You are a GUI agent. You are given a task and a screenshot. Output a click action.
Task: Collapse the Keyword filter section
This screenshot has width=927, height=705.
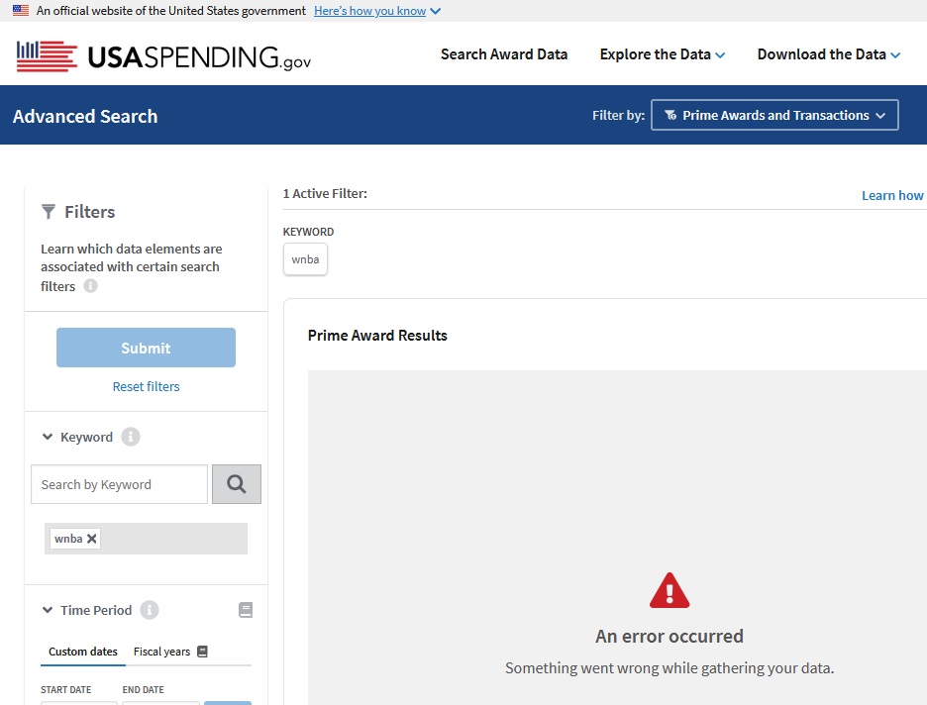click(x=48, y=437)
